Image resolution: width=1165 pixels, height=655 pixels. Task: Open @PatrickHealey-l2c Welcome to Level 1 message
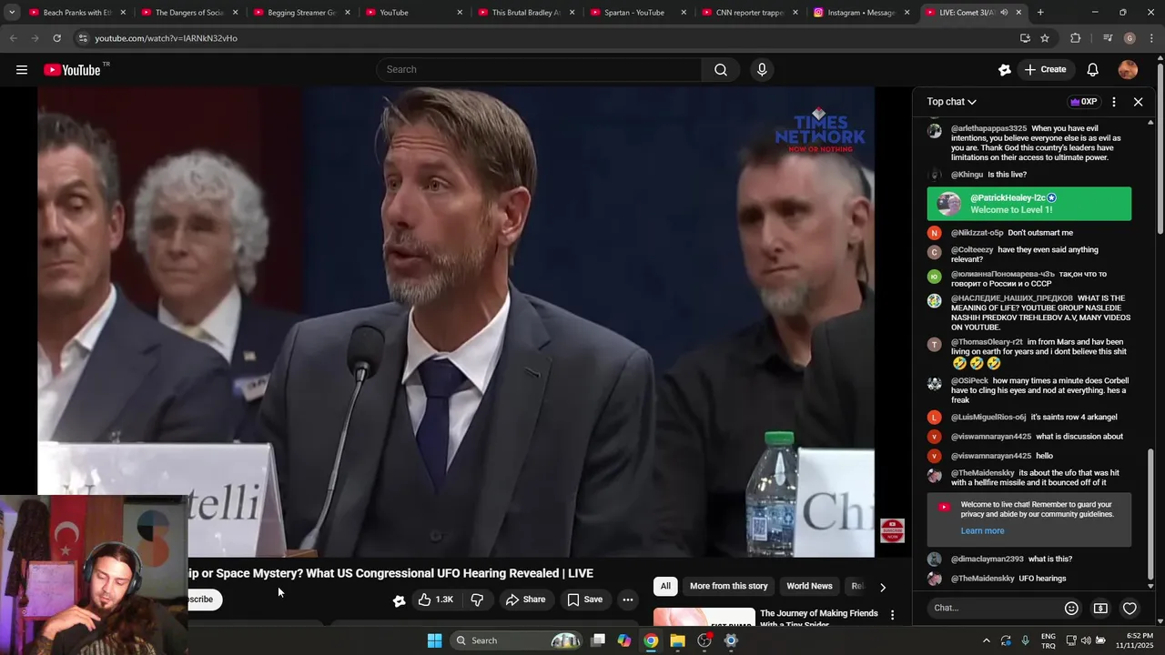click(1029, 204)
